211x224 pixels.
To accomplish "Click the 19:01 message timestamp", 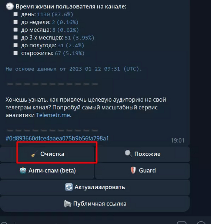I will coord(178,140).
